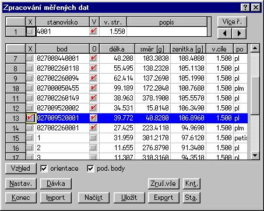Click the scrollbar down arrow

255,155
